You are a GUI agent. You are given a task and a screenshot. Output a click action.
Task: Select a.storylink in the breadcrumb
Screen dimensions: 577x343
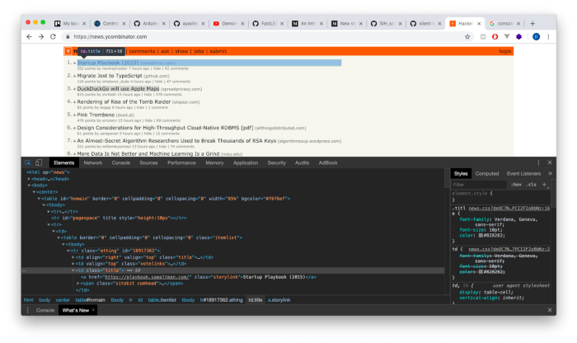click(x=279, y=300)
